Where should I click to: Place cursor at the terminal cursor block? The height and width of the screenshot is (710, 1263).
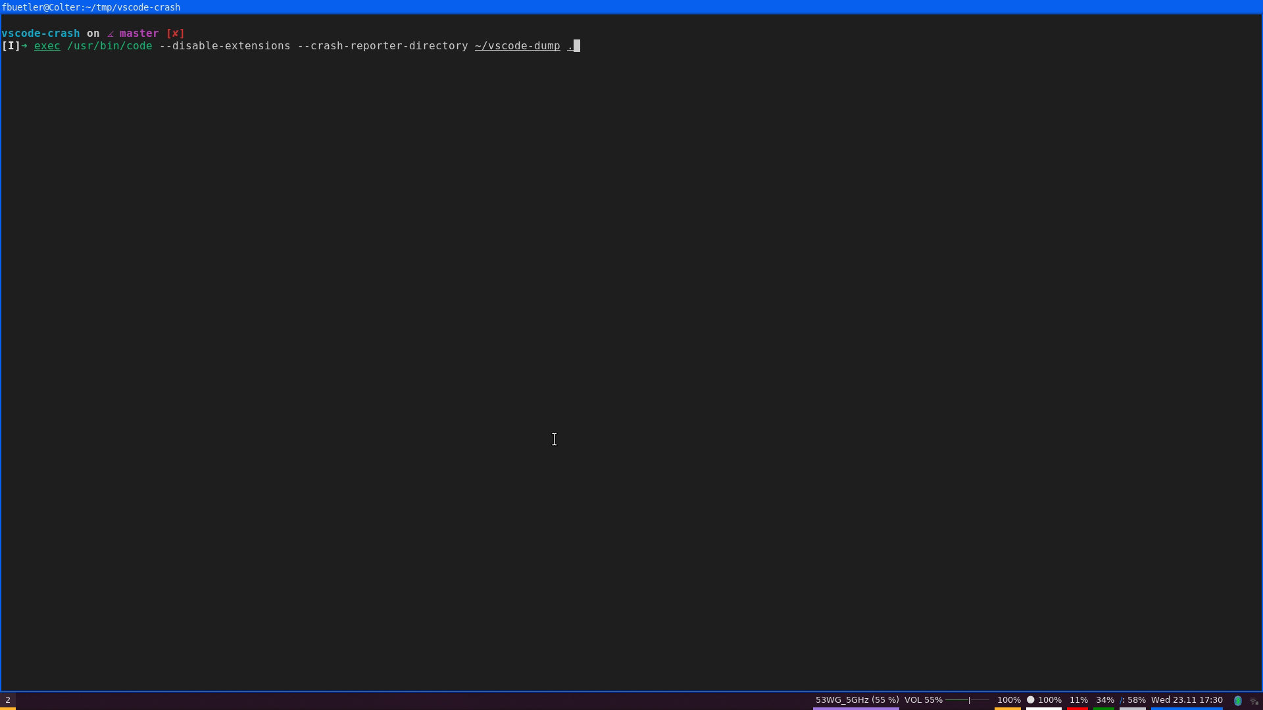click(x=577, y=46)
